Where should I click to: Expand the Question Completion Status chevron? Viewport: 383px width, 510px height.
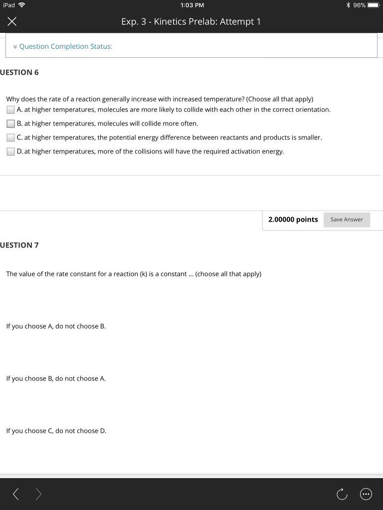15,47
